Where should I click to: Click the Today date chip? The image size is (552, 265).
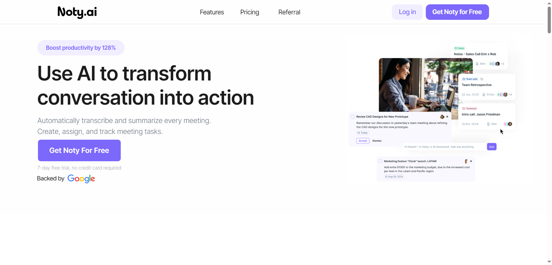point(363,133)
